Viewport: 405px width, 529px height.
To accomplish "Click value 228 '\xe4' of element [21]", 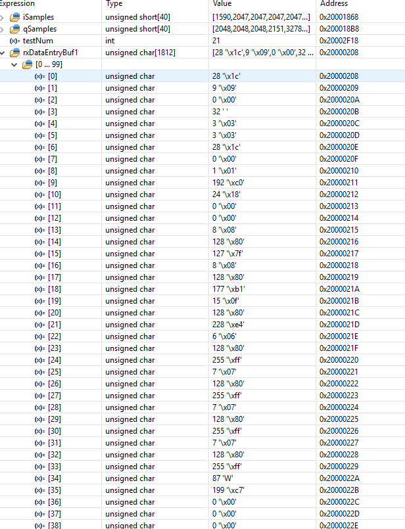I will click(x=228, y=325).
